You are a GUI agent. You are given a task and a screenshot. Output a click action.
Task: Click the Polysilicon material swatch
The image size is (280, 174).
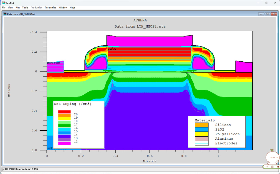click(x=202, y=134)
